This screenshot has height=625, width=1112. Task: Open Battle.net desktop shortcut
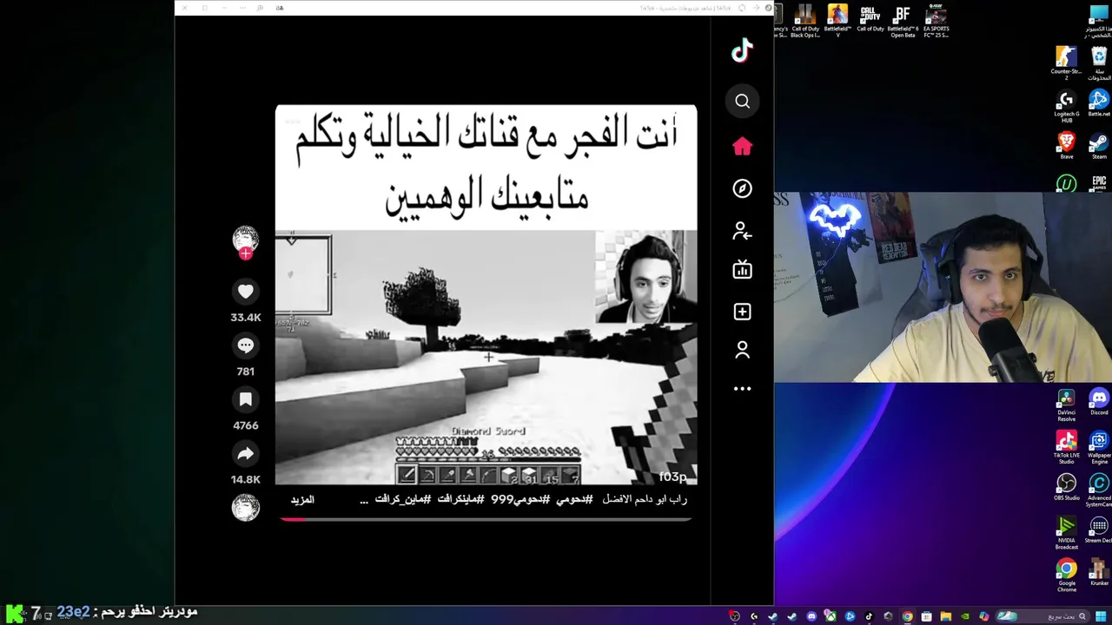[x=1099, y=103]
